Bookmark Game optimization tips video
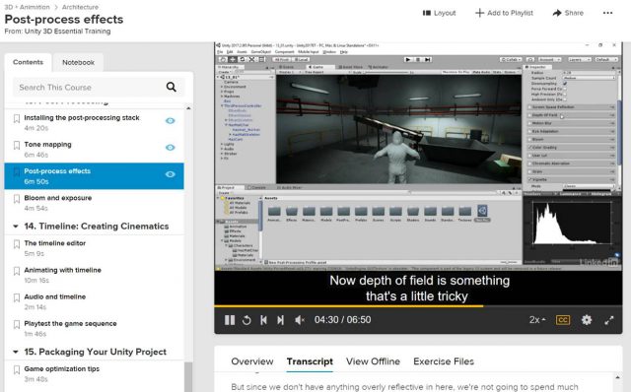Viewport: 631px width, 392px height. pyautogui.click(x=17, y=369)
